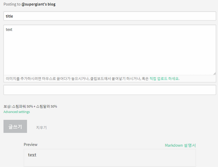Screen dimensions: 218x167
Task: Click the body editor resize handle
Action: pyautogui.click(x=215, y=74)
